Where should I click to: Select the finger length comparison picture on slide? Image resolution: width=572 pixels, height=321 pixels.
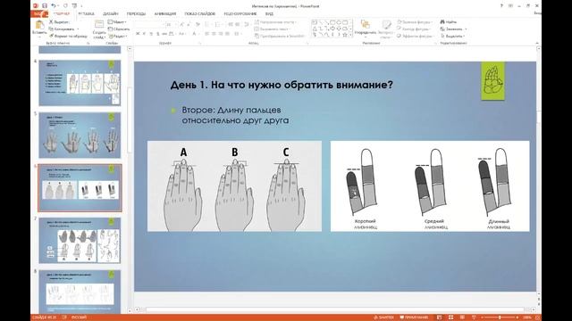pos(430,186)
